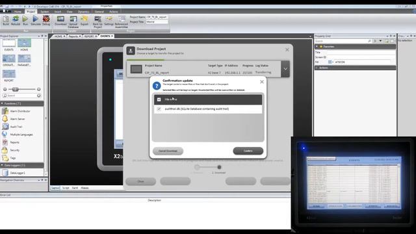Click clear search icon in Project Explorer
Viewport: 416px width, 234px height.
tap(39, 96)
